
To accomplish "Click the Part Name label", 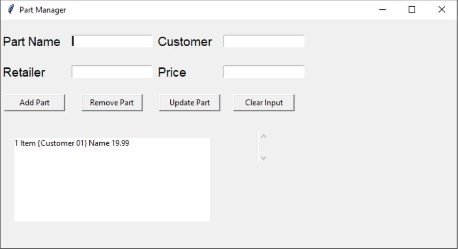I will tap(32, 41).
